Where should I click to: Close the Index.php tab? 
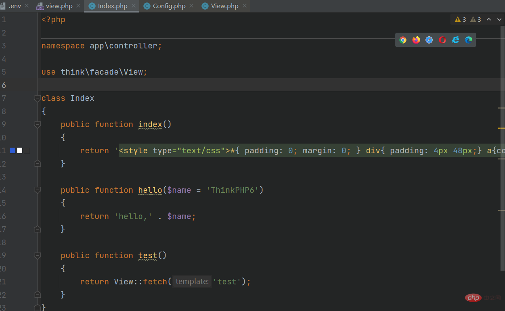134,6
